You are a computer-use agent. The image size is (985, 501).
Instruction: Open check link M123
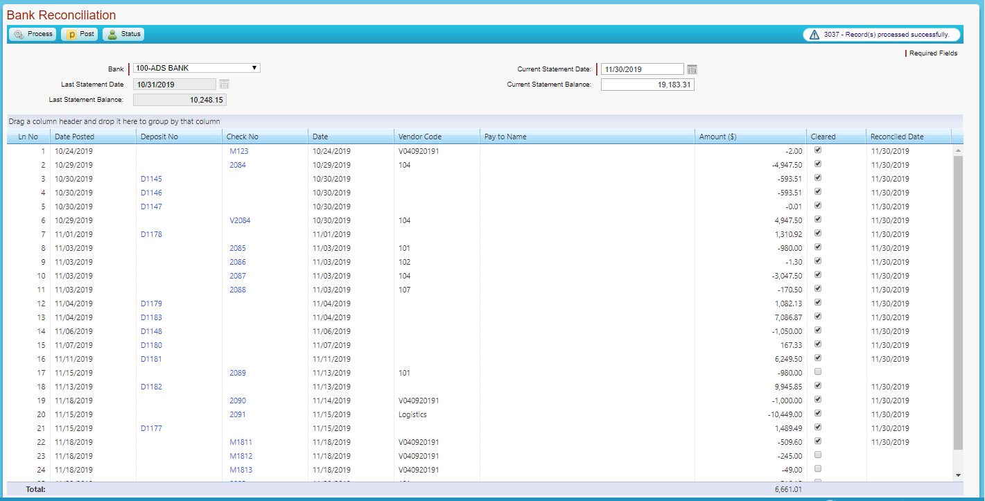click(x=239, y=151)
